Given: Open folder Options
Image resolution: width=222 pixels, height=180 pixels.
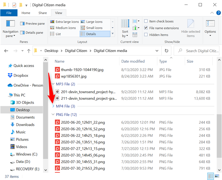Looking at the screenshot, I should coord(210,28).
